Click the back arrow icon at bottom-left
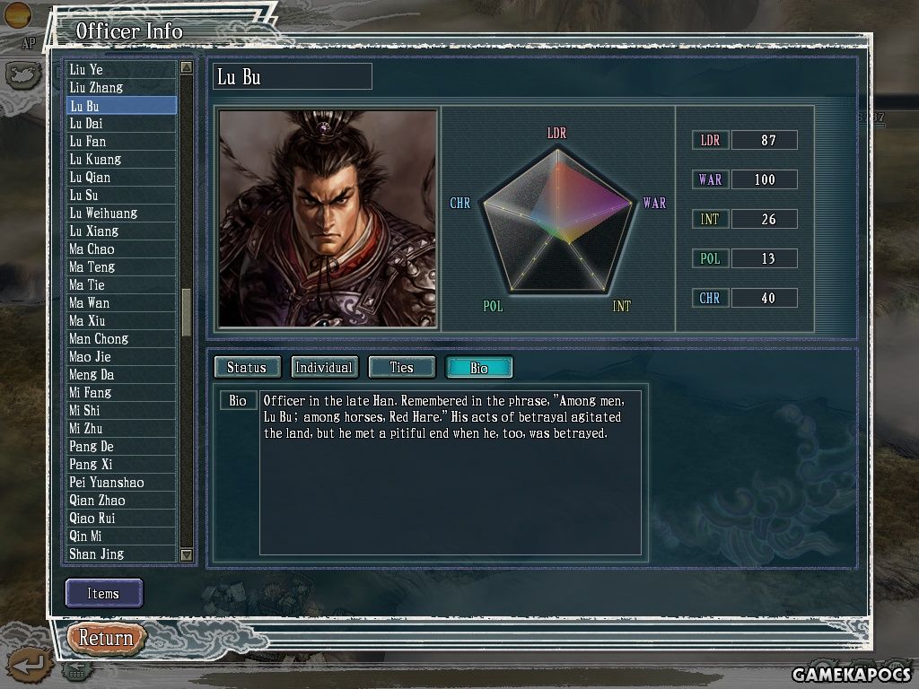 click(30, 665)
